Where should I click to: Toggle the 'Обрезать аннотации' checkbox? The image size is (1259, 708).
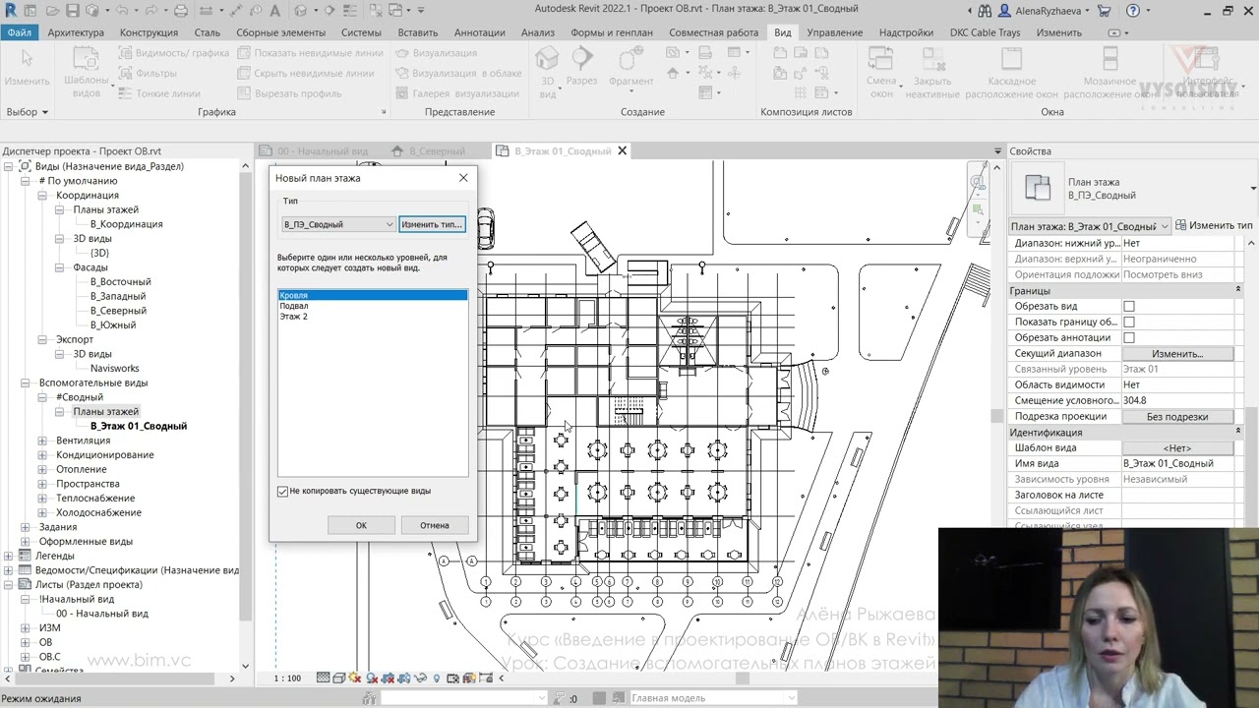click(1129, 337)
